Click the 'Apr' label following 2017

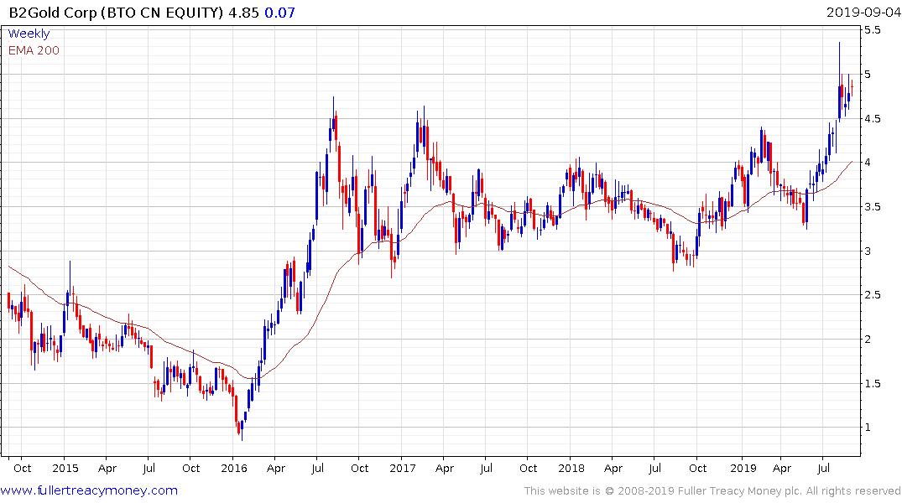[x=445, y=468]
